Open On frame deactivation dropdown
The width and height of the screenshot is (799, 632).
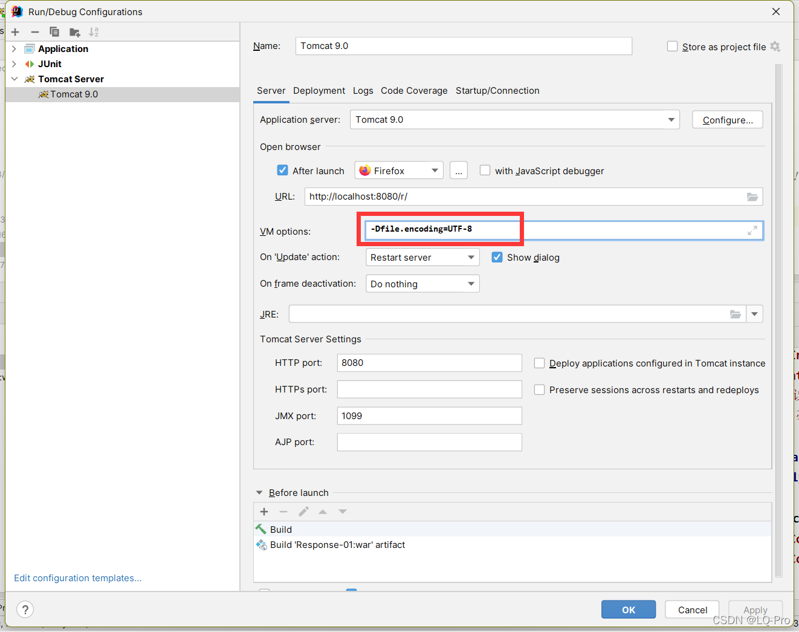point(422,284)
